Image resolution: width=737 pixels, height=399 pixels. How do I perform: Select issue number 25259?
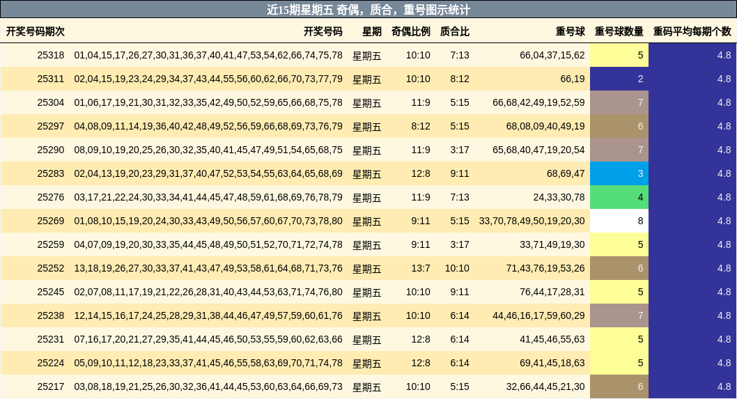coord(51,244)
